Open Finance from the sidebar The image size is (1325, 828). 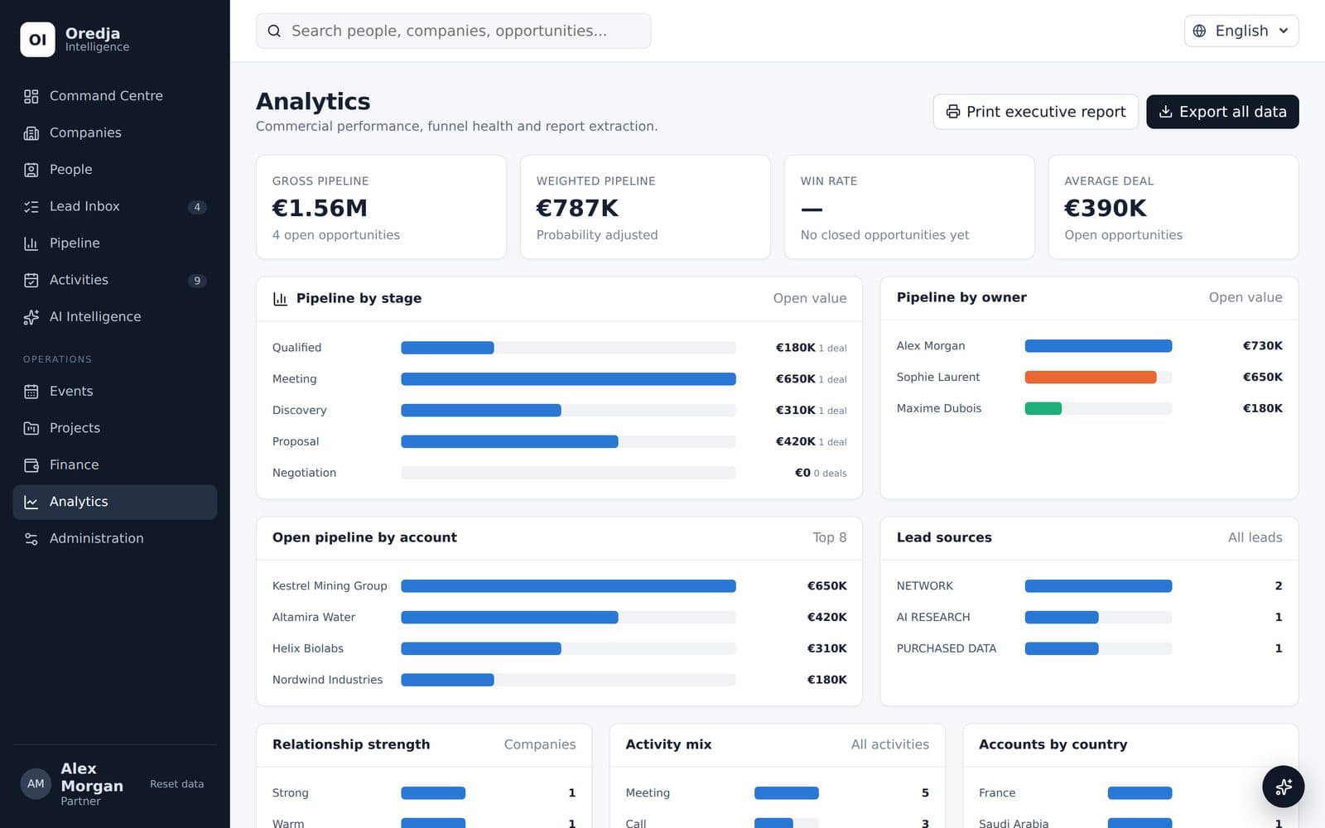pos(115,465)
